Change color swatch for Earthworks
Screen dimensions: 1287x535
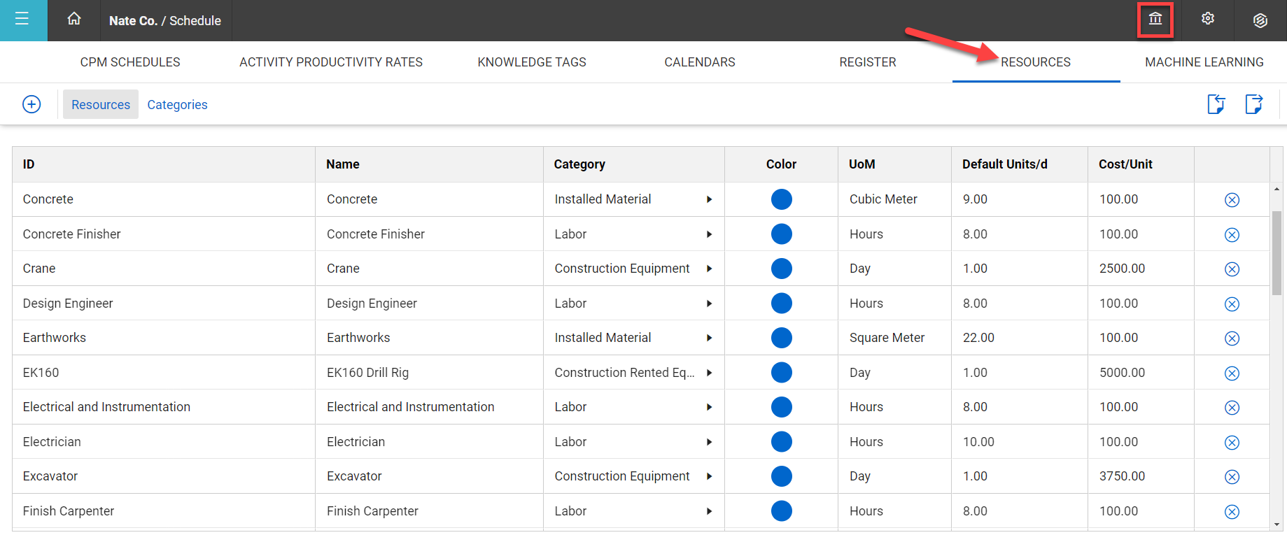pos(781,338)
